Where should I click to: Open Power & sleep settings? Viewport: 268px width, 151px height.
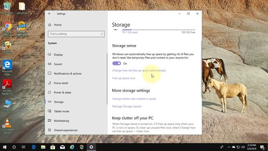coord(62,92)
